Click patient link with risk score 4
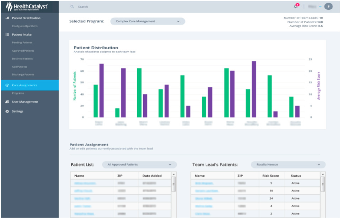The image size is (341, 219). pyautogui.click(x=204, y=206)
